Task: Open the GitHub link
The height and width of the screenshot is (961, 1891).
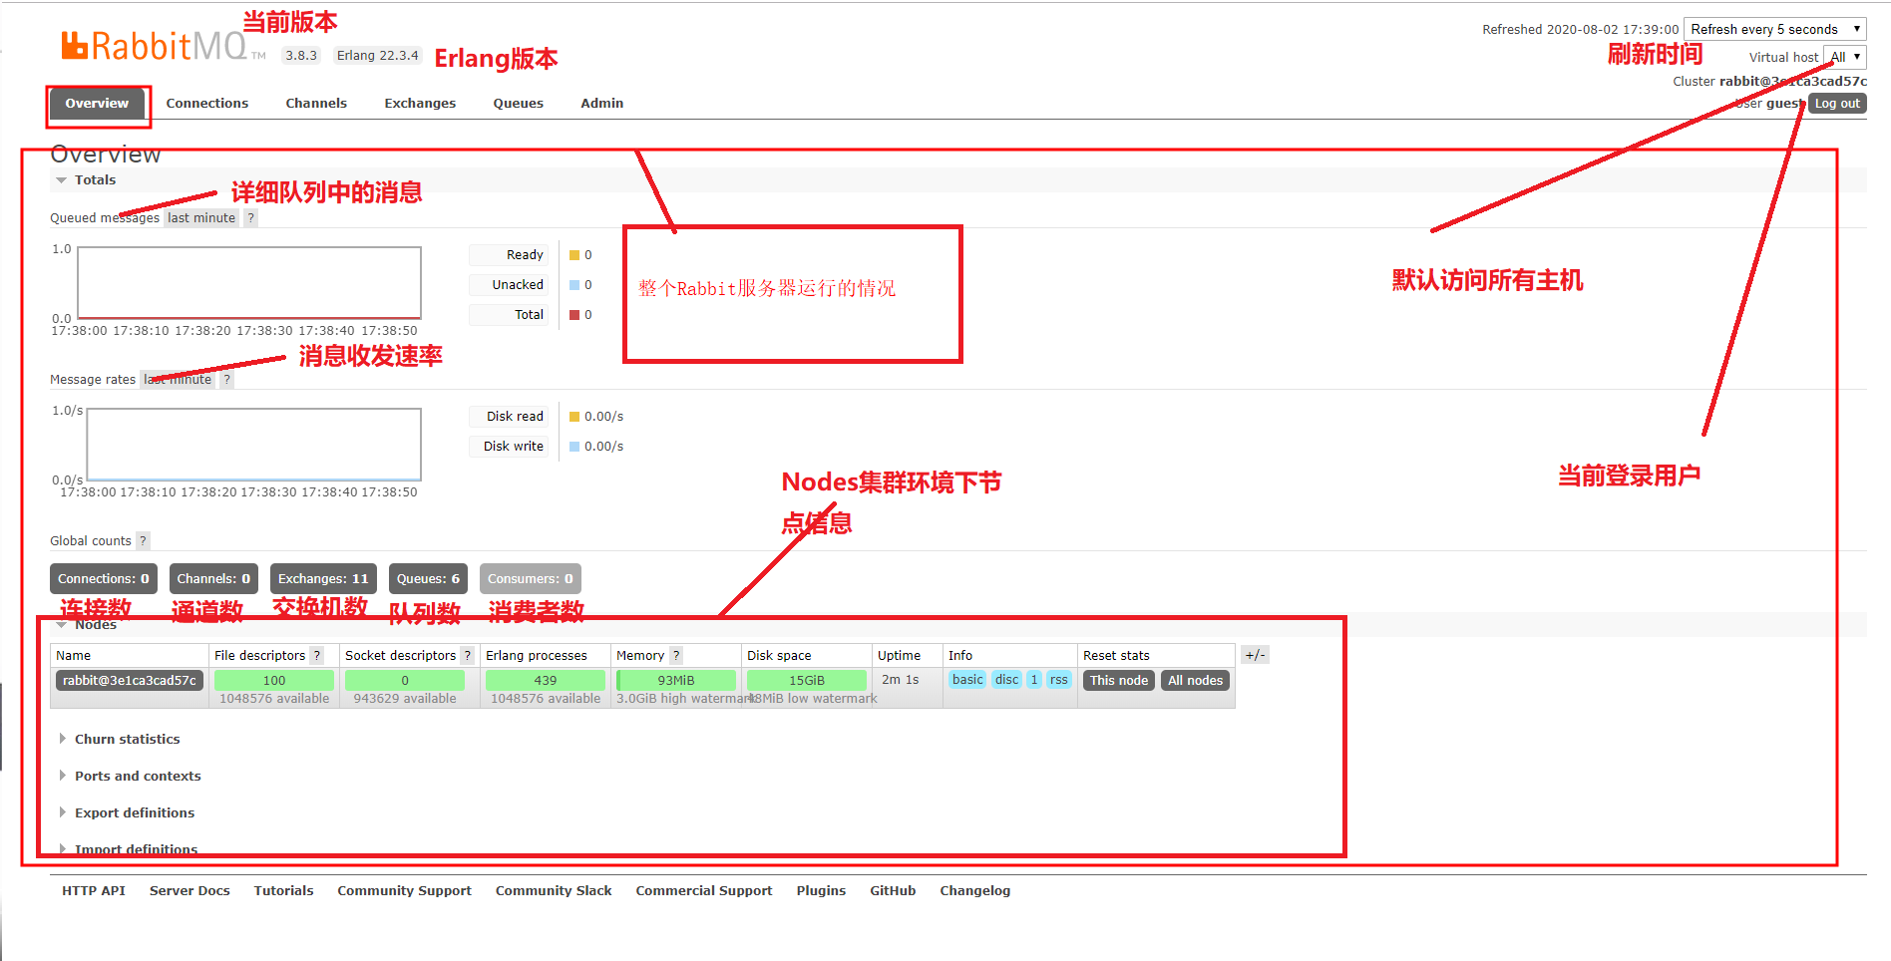Action: click(893, 890)
